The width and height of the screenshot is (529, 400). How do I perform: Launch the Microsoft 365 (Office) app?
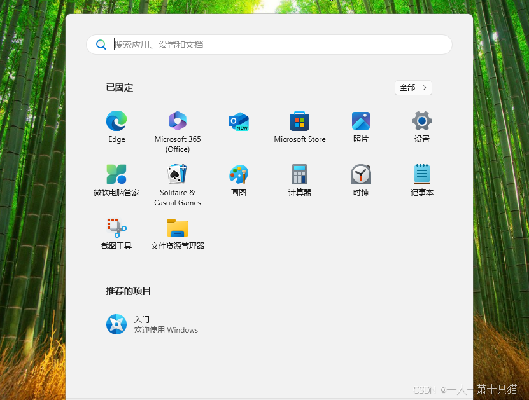[x=178, y=121]
